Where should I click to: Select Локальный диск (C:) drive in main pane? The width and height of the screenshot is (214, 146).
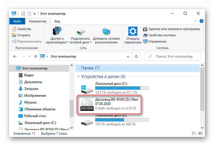click(114, 88)
